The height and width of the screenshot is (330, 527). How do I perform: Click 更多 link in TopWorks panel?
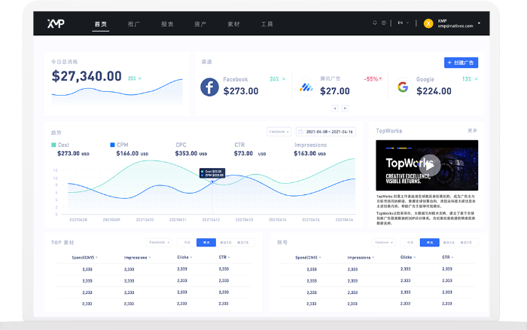(472, 130)
